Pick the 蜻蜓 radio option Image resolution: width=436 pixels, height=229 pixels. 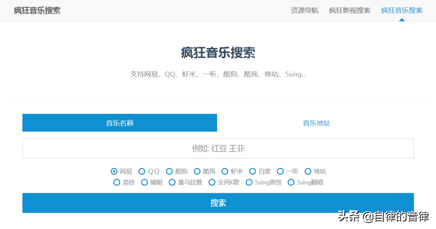[144, 182]
